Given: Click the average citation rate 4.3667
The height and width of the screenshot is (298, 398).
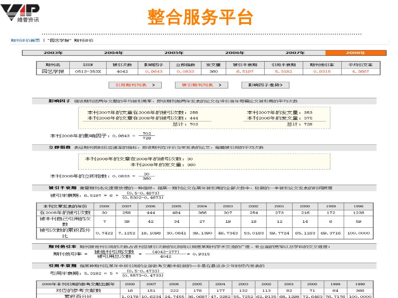Looking at the screenshot, I should (360, 72).
